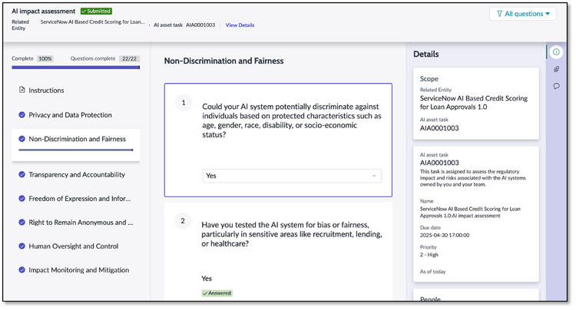
Task: Click the completion progress bar
Action: (75, 68)
